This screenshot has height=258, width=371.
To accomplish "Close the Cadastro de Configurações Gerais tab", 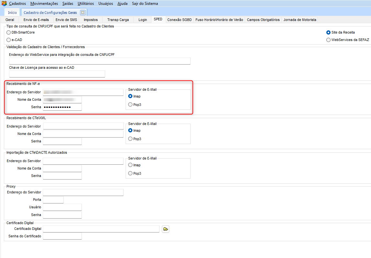I will (83, 13).
